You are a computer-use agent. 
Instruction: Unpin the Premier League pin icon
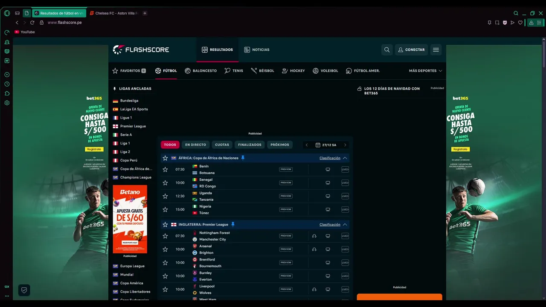click(233, 224)
